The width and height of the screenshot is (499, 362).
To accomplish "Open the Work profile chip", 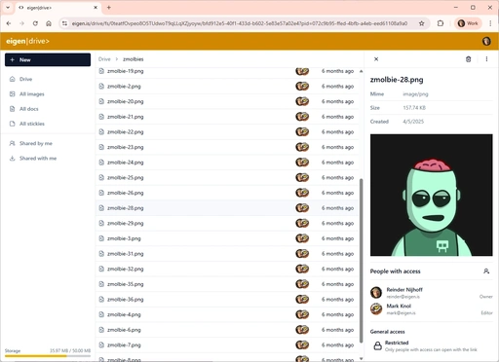I will point(468,23).
